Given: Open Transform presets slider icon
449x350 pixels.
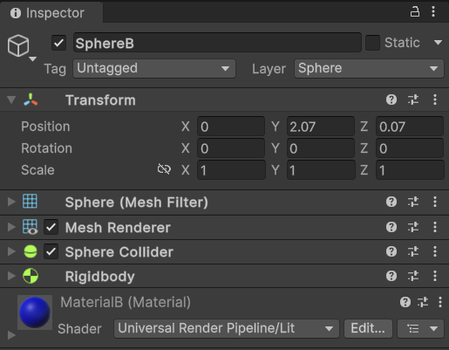Looking at the screenshot, I should tap(413, 100).
